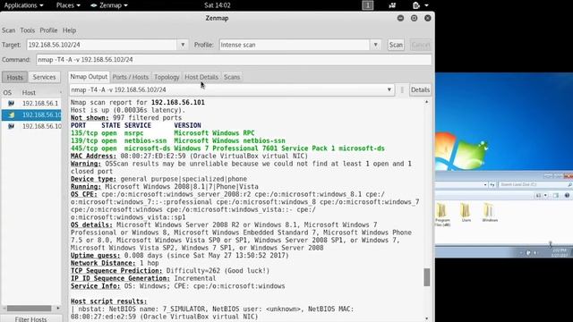Open the Profile menu

point(48,30)
